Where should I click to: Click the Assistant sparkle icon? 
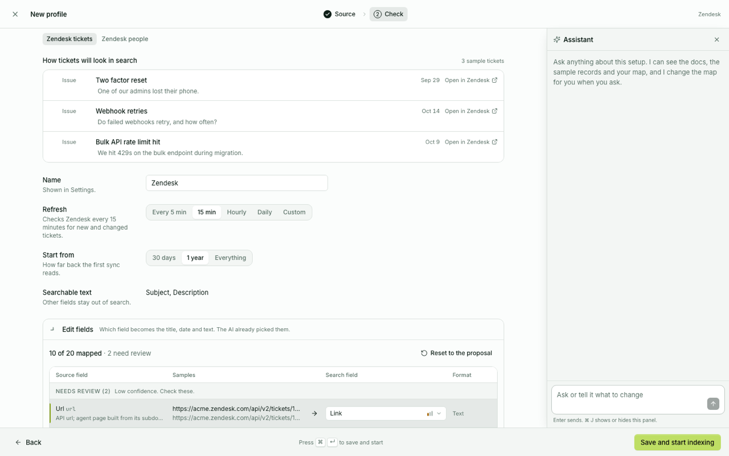coord(557,40)
